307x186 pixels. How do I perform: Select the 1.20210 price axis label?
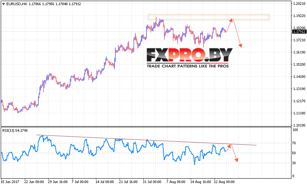coord(299,4)
